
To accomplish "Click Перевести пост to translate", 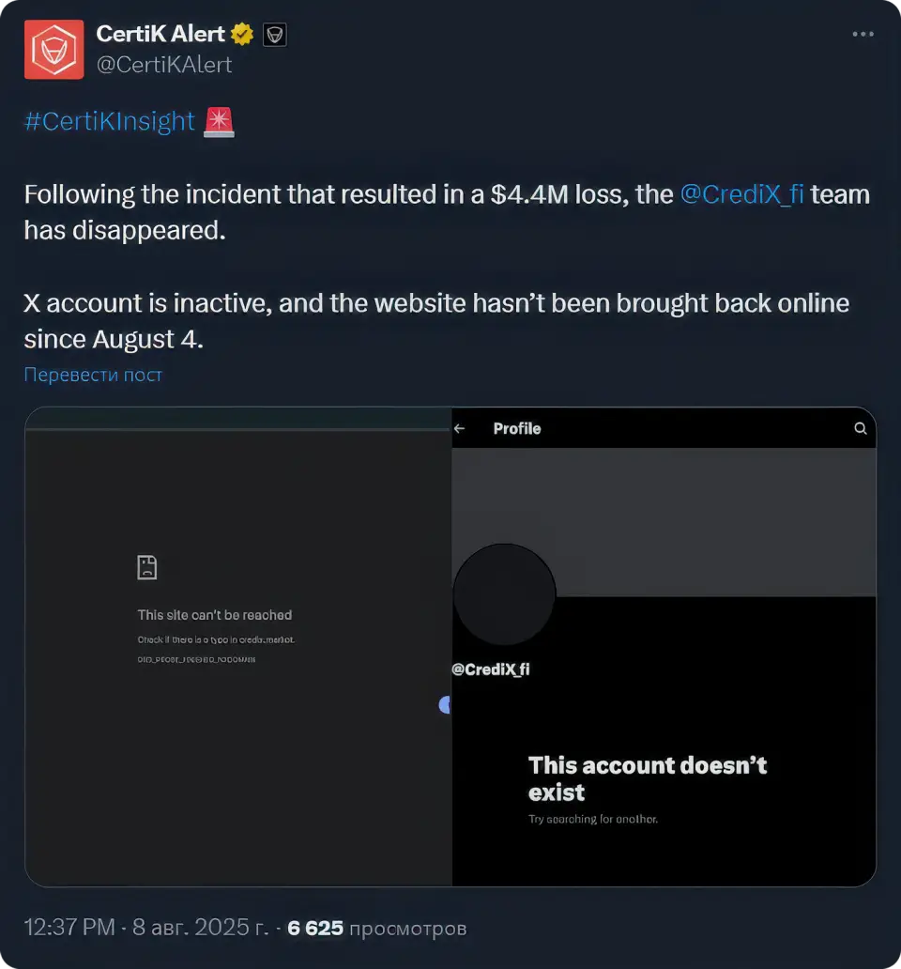I will tap(93, 375).
